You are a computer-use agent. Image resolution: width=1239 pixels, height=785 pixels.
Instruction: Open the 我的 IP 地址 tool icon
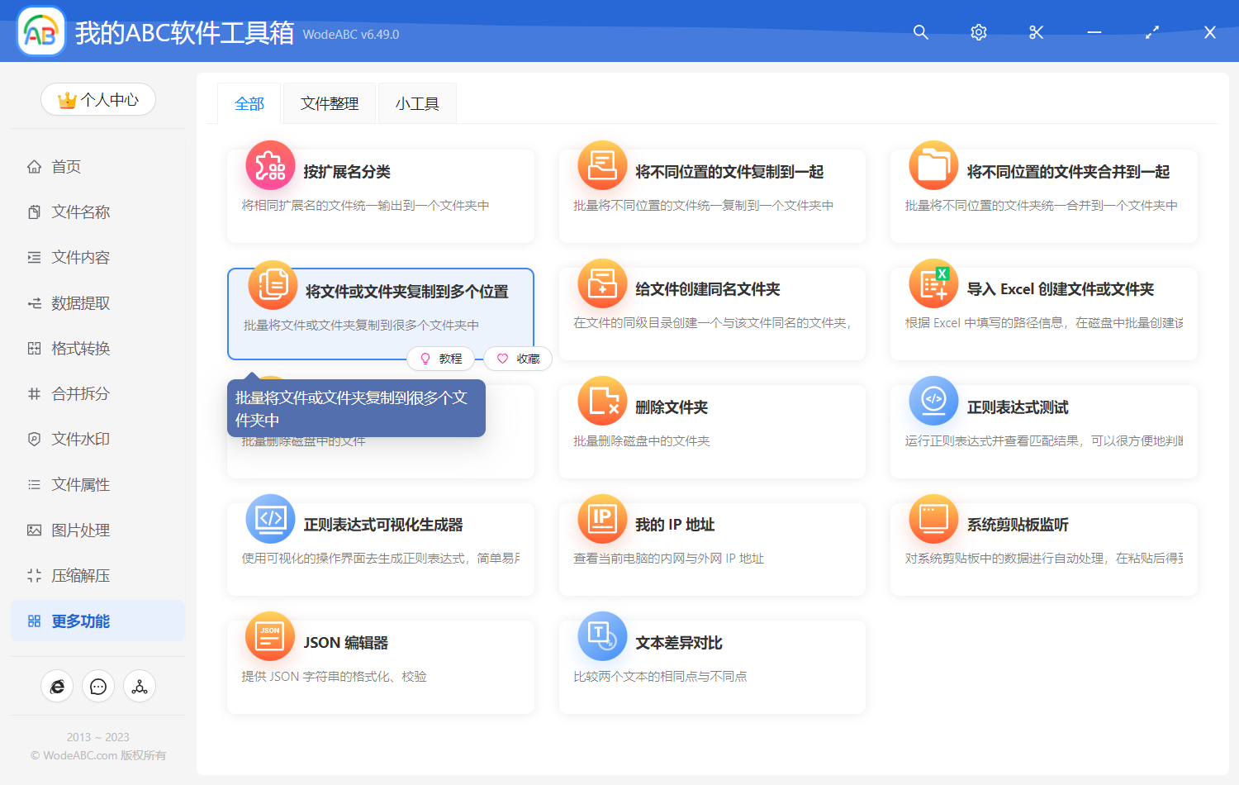click(601, 518)
